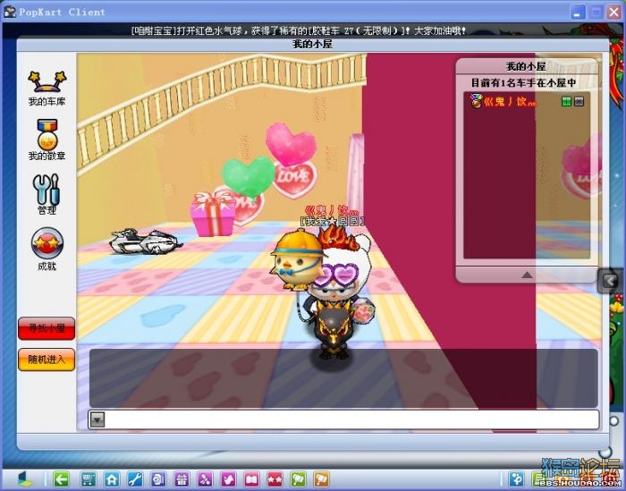Screen dimensions: 626x491
Task: Click the computer icon at bottom left
Action: [x=25, y=478]
